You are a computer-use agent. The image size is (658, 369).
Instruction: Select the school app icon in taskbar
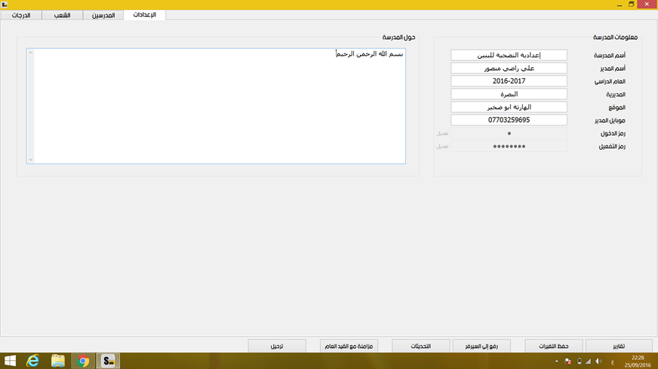(x=109, y=361)
